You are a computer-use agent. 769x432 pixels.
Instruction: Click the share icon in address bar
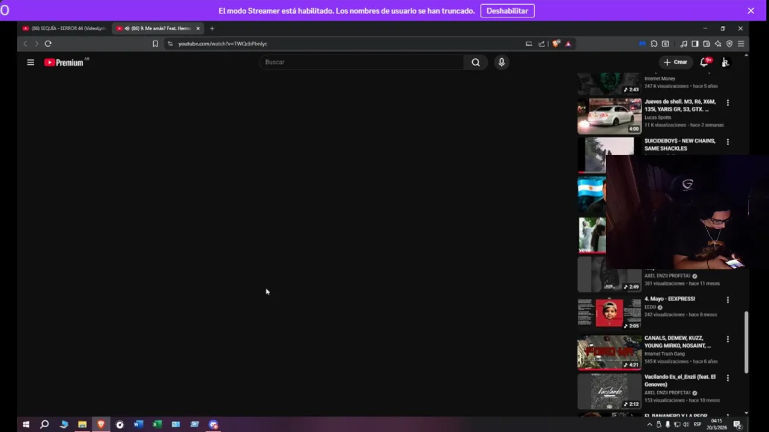pos(541,43)
